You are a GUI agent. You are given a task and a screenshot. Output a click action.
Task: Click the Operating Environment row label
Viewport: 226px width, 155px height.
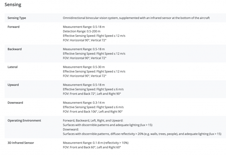(x=24, y=120)
